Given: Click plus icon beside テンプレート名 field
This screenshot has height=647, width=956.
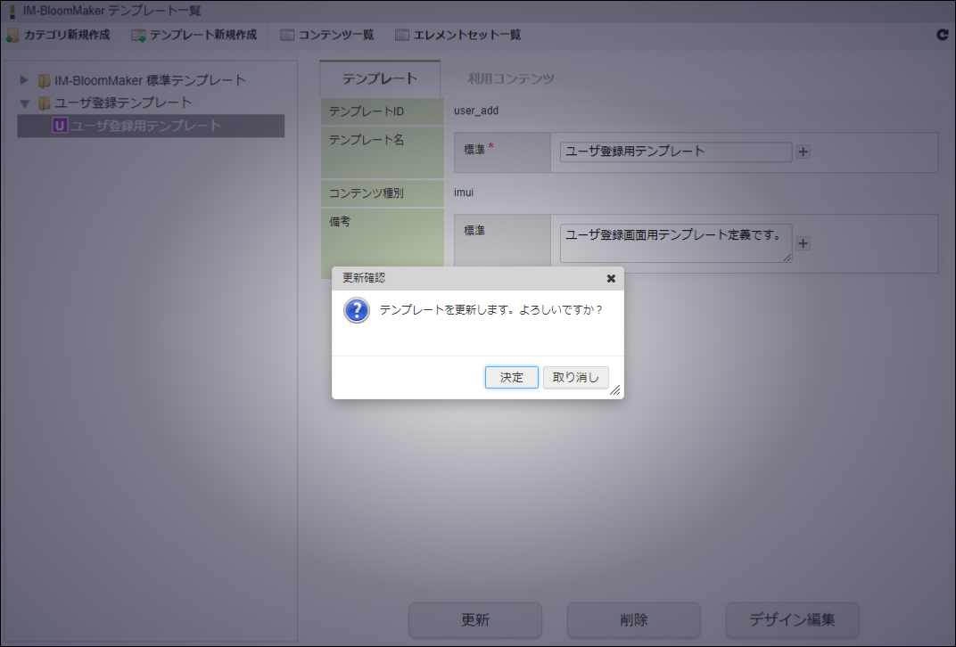Looking at the screenshot, I should (803, 152).
